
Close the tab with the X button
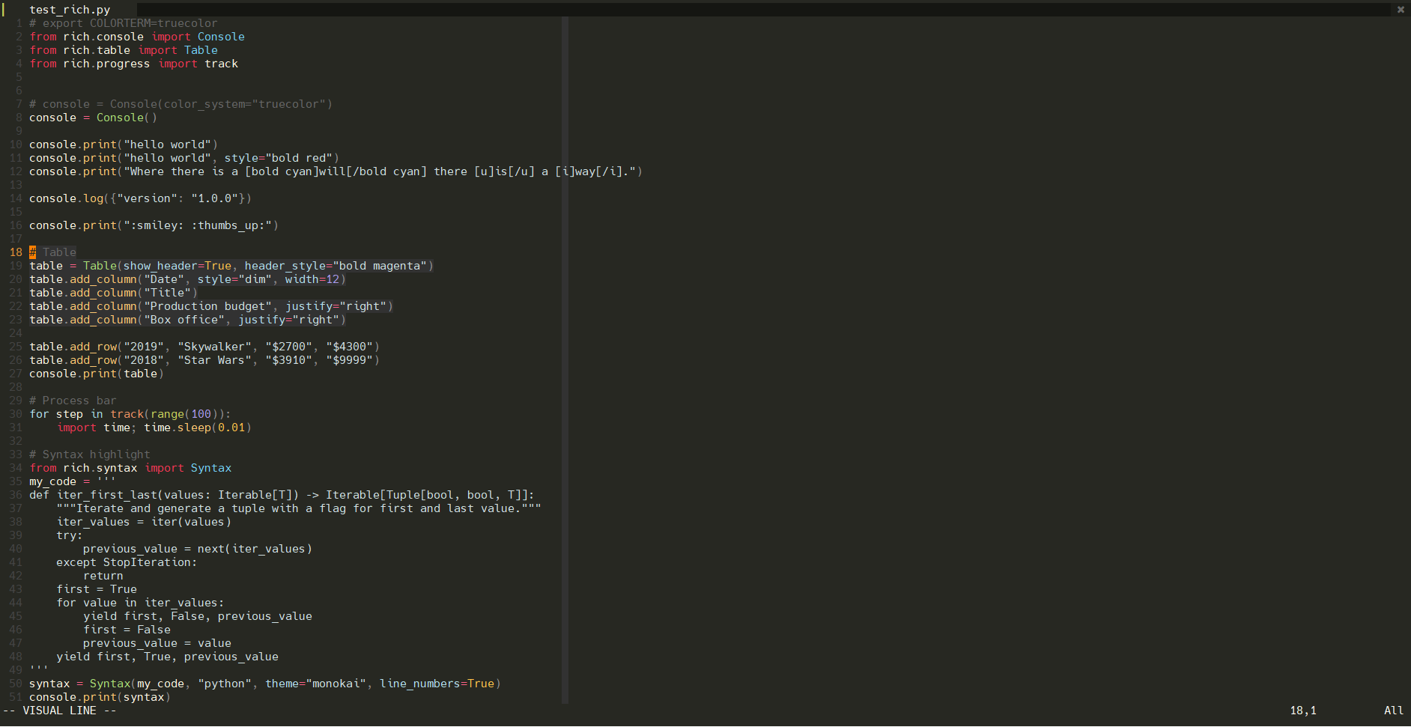(1401, 10)
